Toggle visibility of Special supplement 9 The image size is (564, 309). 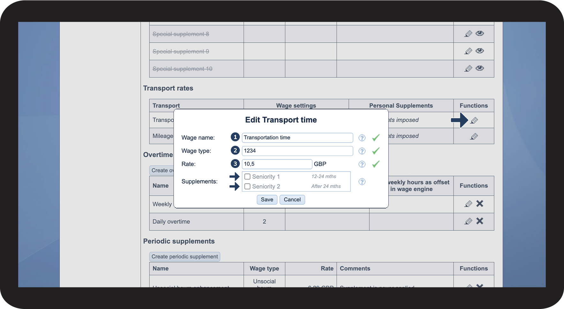coord(480,51)
